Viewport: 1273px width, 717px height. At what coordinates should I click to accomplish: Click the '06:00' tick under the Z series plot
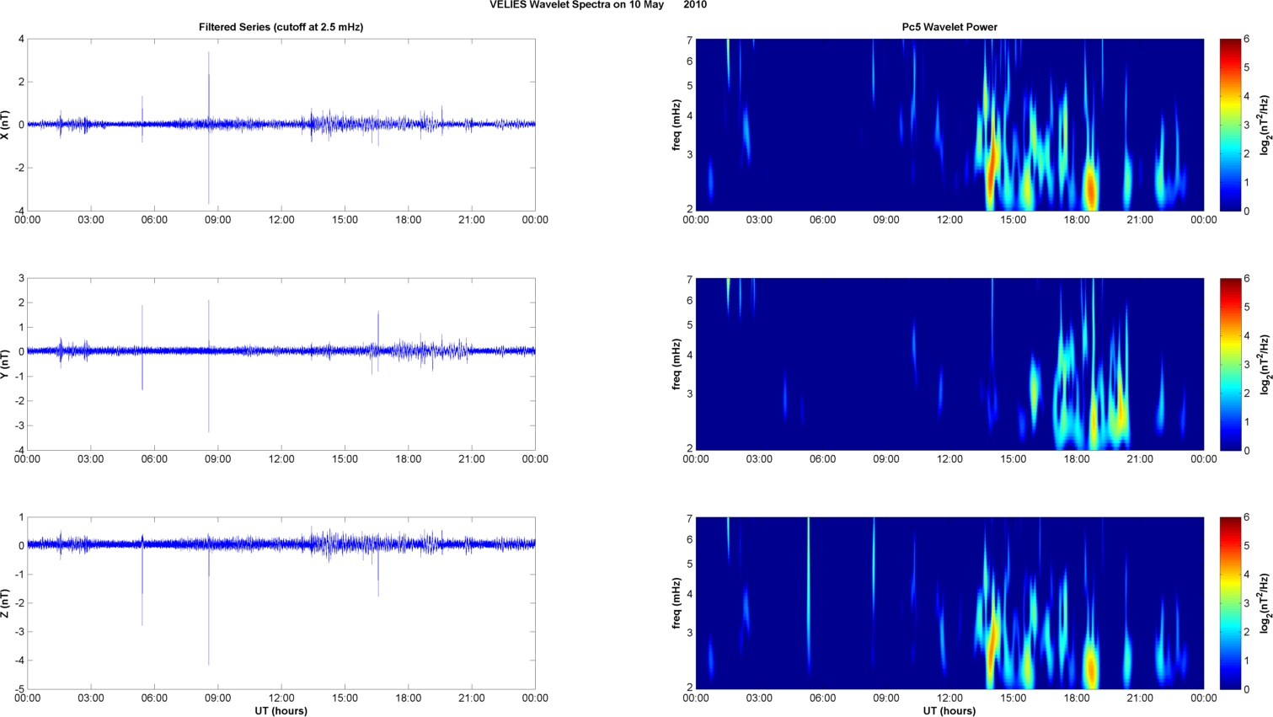[154, 698]
